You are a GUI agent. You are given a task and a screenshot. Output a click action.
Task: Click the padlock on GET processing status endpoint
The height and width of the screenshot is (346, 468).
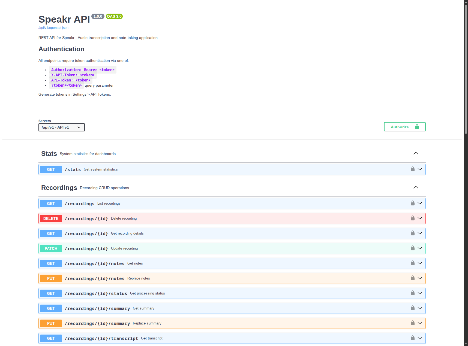pos(412,293)
